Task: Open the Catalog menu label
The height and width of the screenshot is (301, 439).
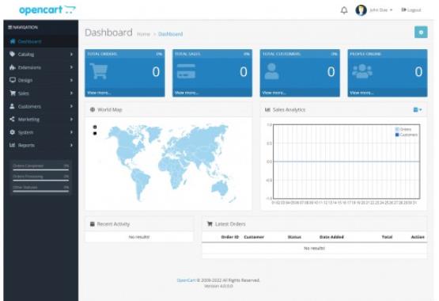Action: coord(26,55)
